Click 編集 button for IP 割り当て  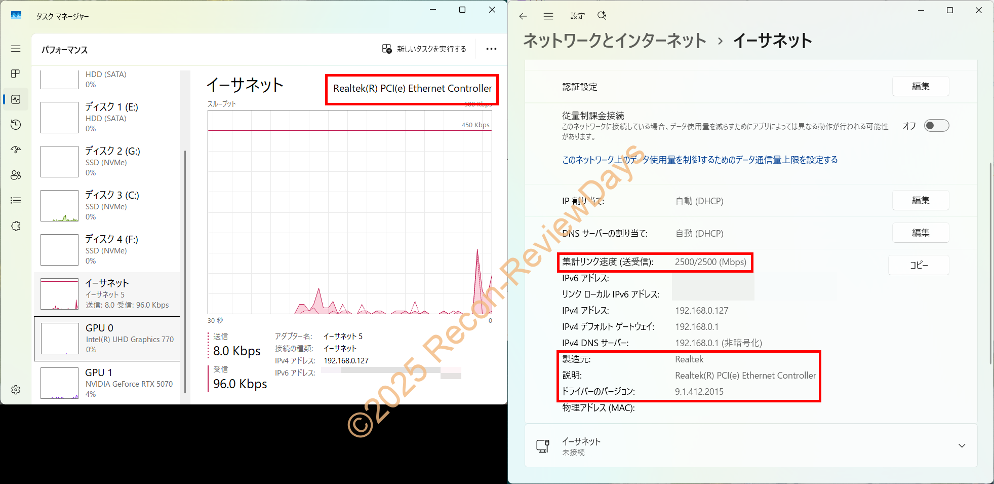click(920, 201)
